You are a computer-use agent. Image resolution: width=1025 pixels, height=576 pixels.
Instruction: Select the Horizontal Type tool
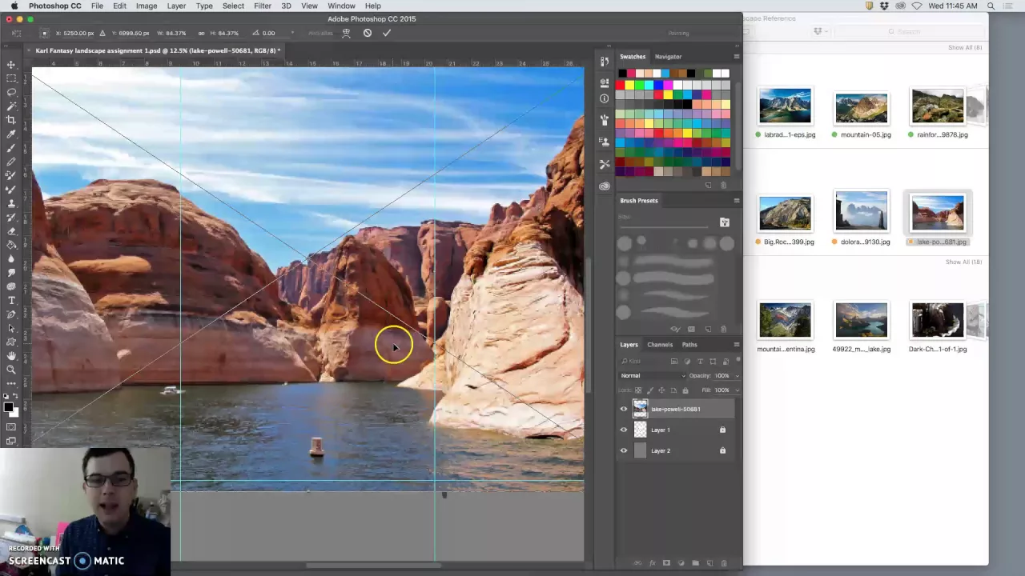11,300
